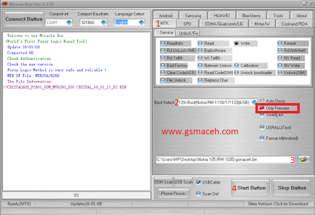This screenshot has height=215, width=315.
Task: Click the COM Scan button
Action: [x=163, y=182]
